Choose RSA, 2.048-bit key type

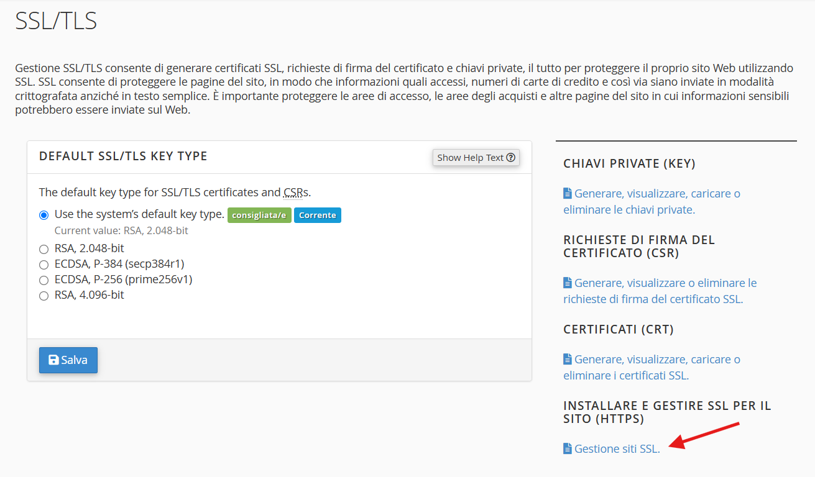[44, 249]
